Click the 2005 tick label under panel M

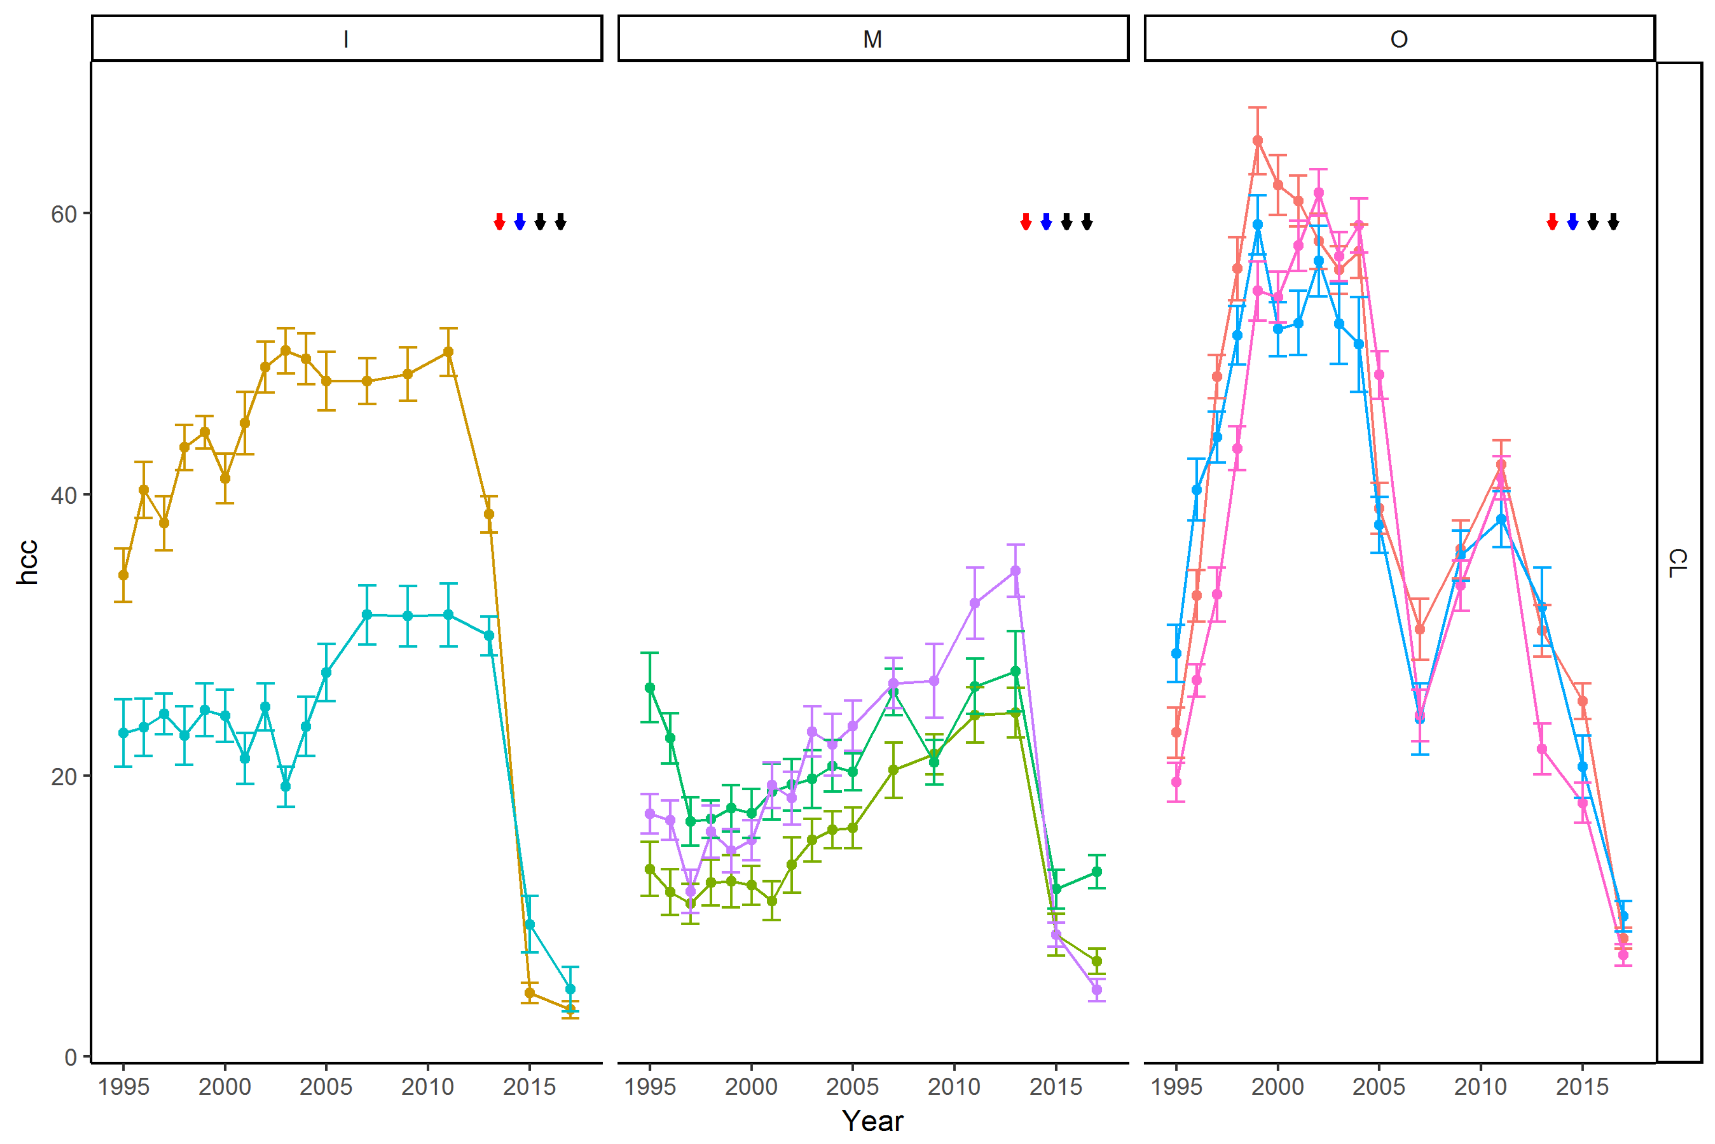click(x=852, y=1087)
